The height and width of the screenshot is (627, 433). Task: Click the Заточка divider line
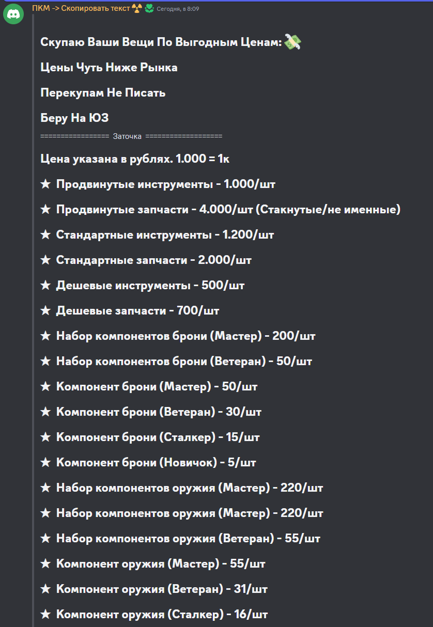(x=131, y=136)
